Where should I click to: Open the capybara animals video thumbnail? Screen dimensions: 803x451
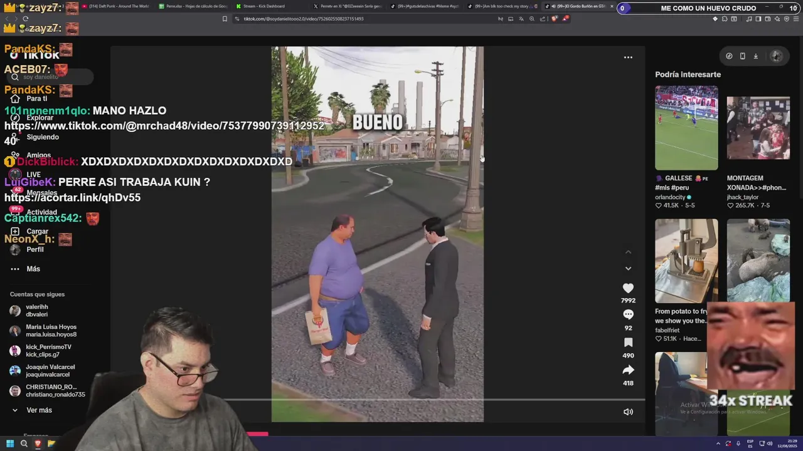(x=758, y=261)
